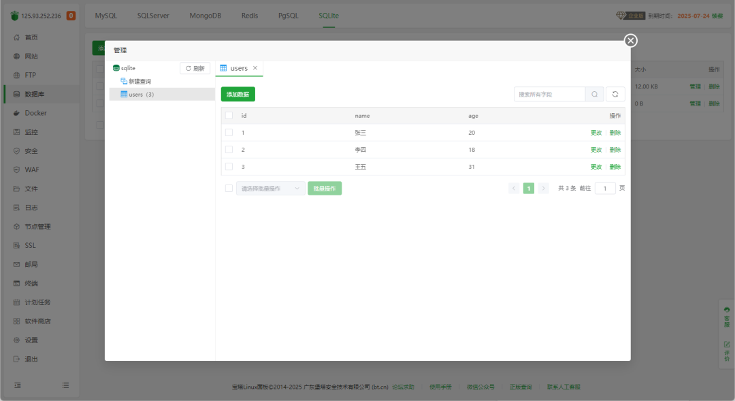Viewport: 735px width, 401px height.
Task: Switch to the MongoDB tab
Action: click(206, 16)
